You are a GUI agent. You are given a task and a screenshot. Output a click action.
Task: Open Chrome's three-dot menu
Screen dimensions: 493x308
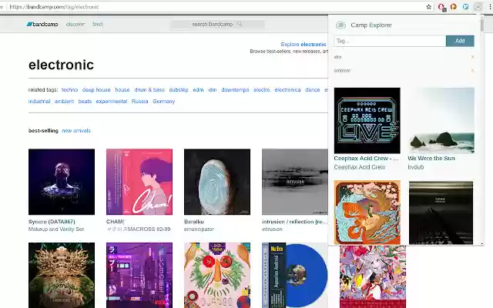(490, 7)
